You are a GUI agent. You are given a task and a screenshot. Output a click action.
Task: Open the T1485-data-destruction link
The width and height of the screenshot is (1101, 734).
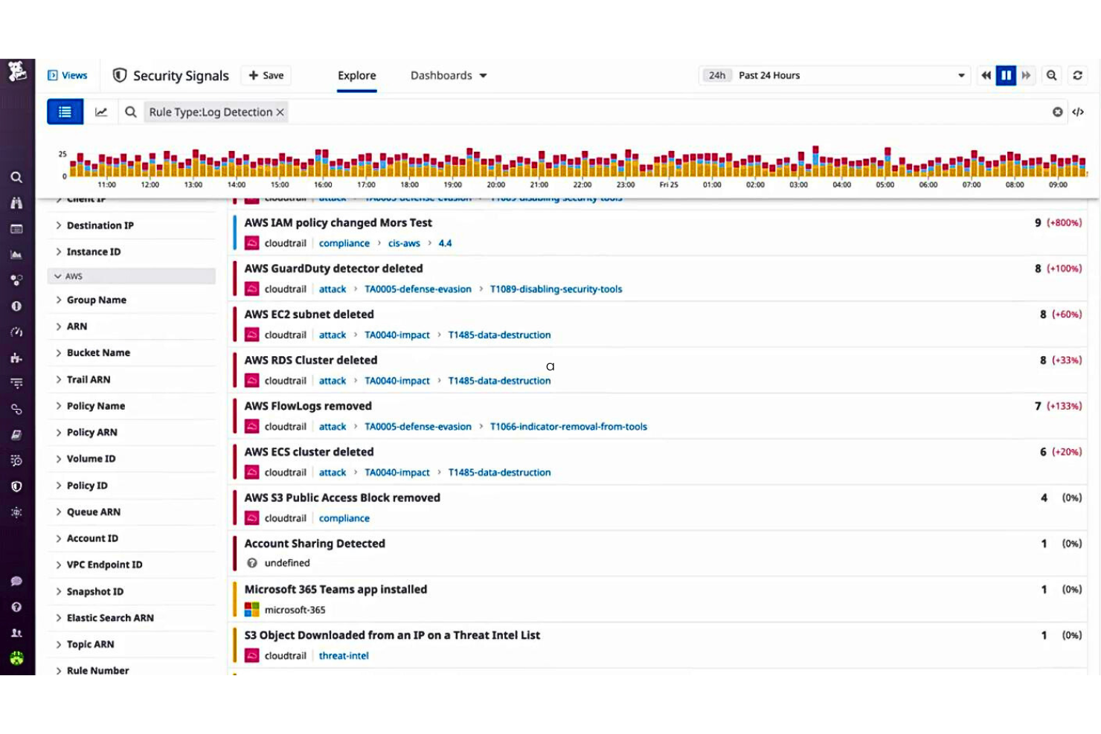[499, 335]
